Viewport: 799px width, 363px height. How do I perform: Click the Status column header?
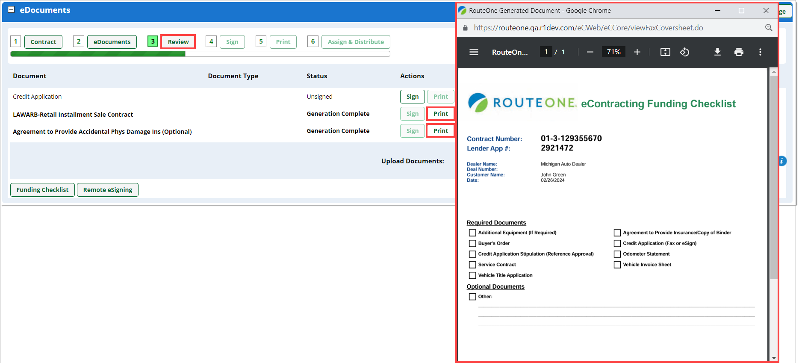[317, 76]
